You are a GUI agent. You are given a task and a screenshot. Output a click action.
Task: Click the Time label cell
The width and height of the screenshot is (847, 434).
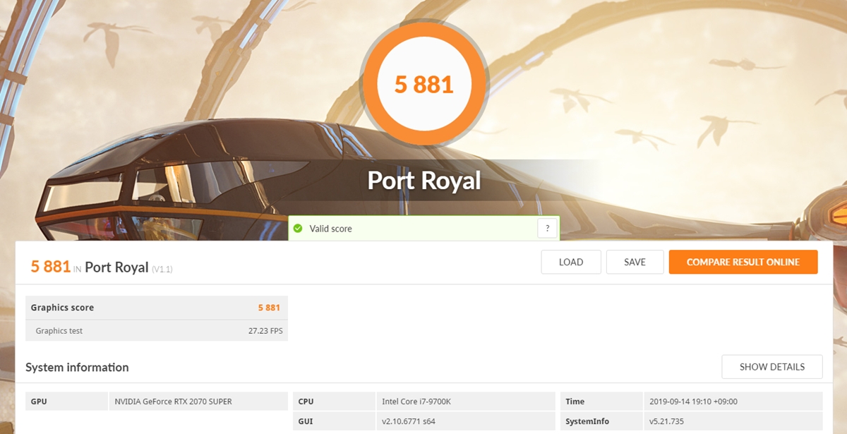coord(601,402)
